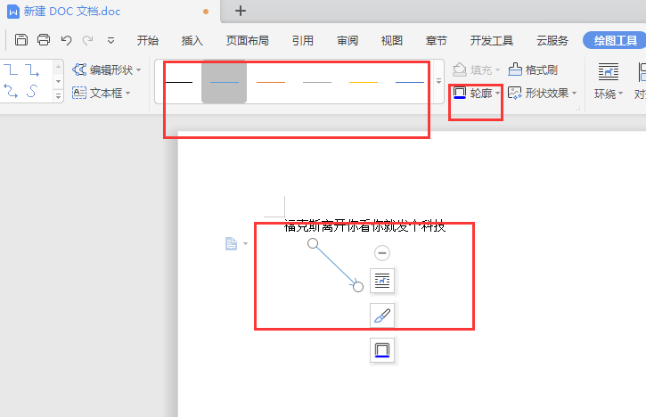Viewport: 646px width, 417px height.
Task: Apply the dark blue line style
Action: [x=410, y=82]
